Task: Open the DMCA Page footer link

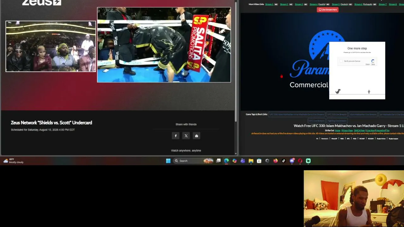Action: [359, 131]
